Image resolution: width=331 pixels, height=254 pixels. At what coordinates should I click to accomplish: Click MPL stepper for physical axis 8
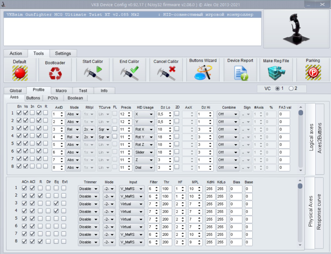coord(199,242)
